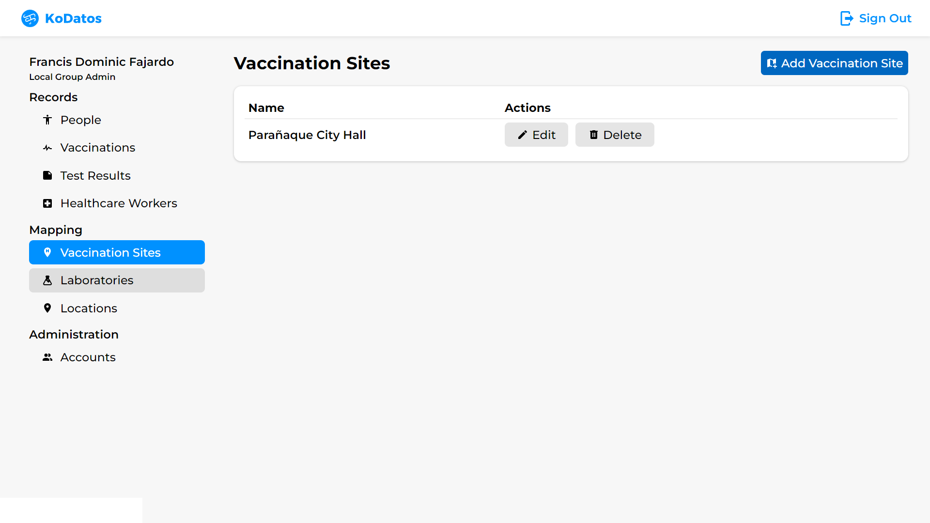Click the Test Results document icon

(47, 175)
